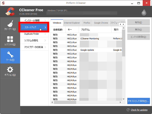Screen dimensions: 152x114
Task: Open the Cleaner broom icon section
Action: (10, 24)
